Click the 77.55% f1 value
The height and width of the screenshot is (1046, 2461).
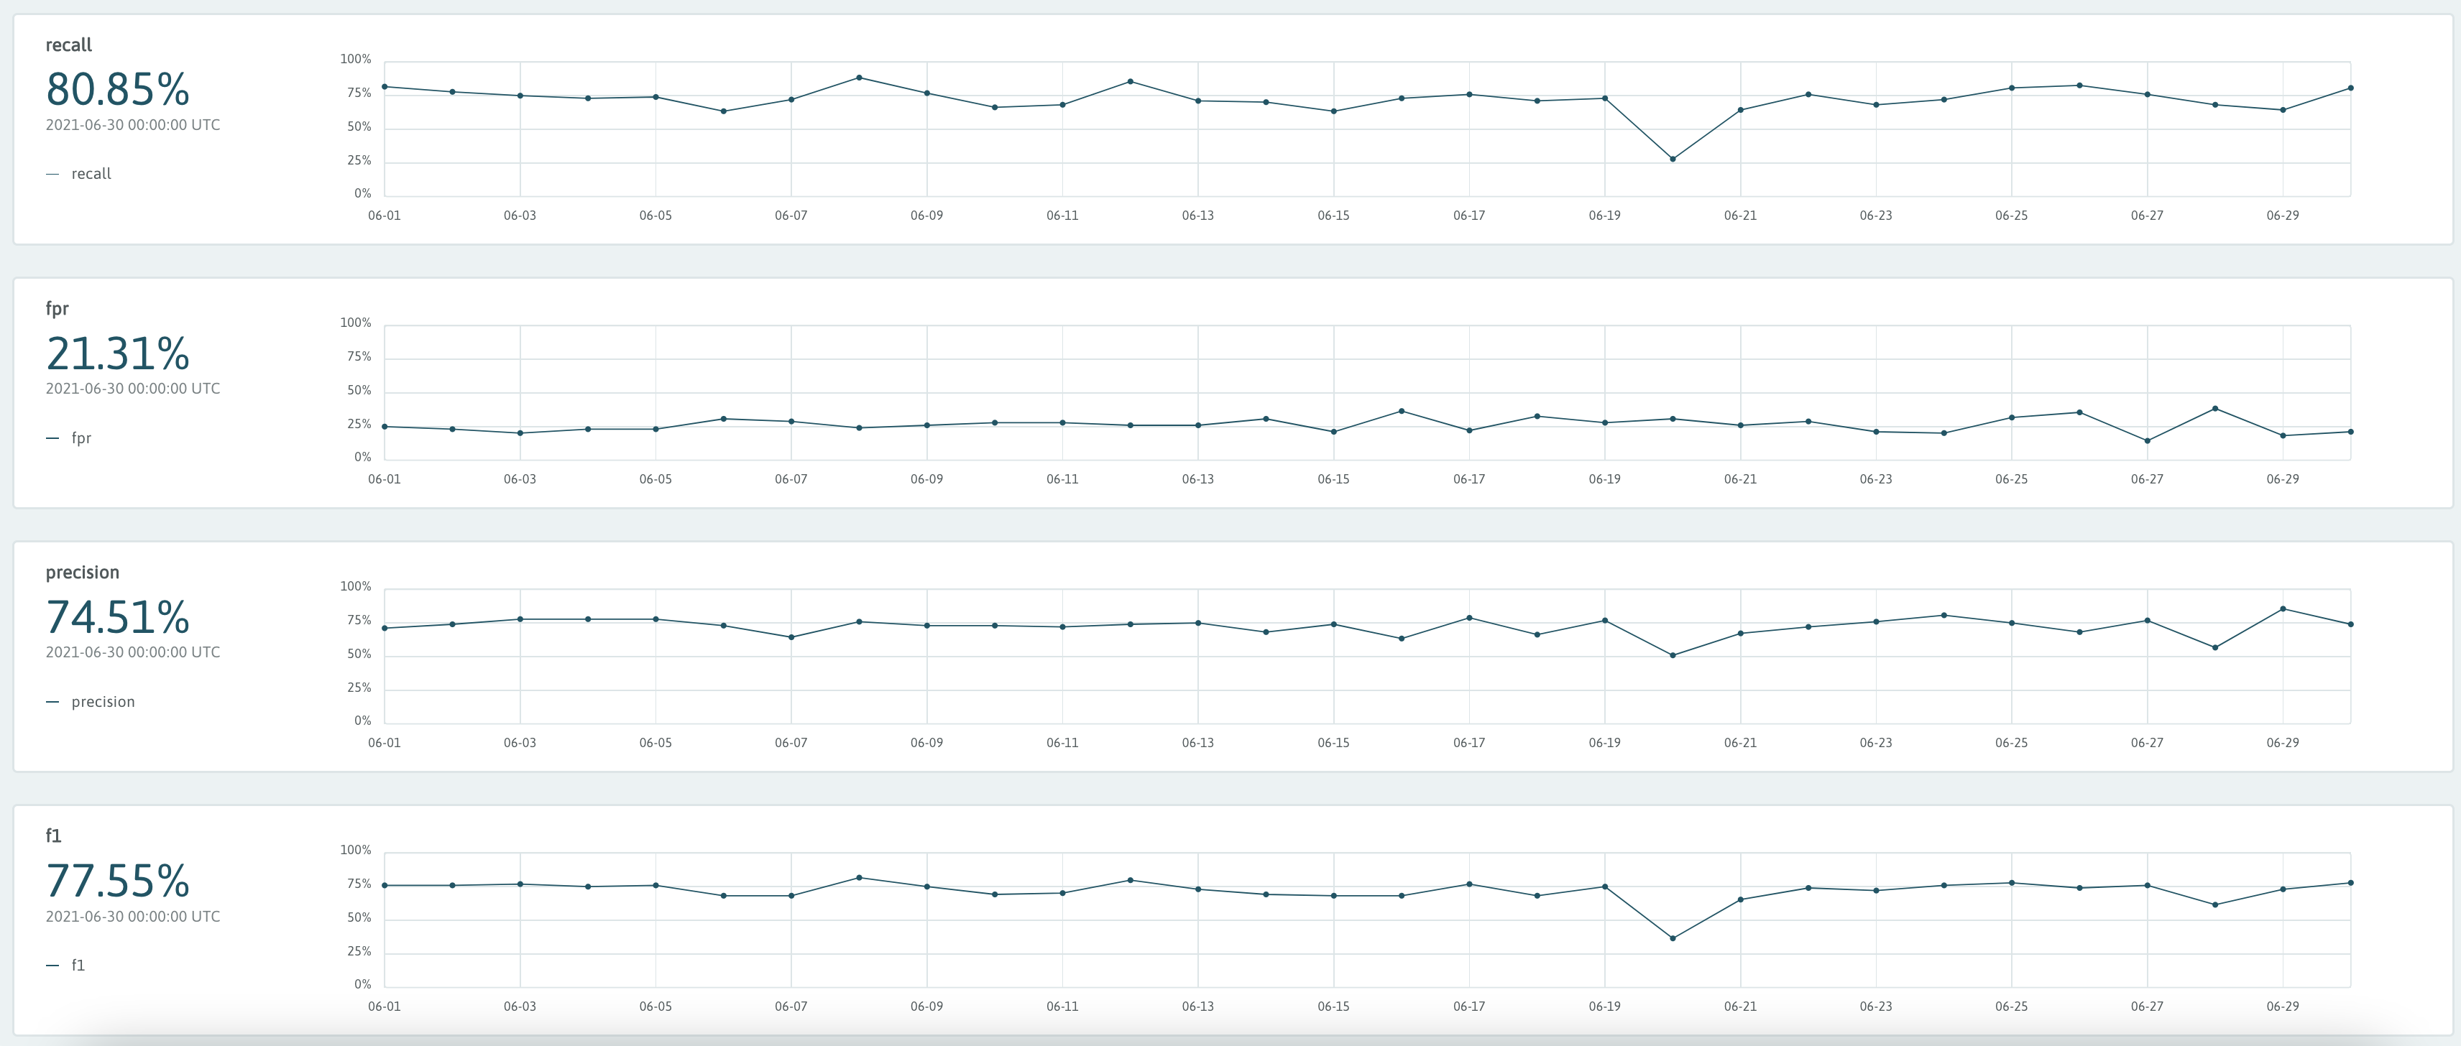click(x=117, y=881)
